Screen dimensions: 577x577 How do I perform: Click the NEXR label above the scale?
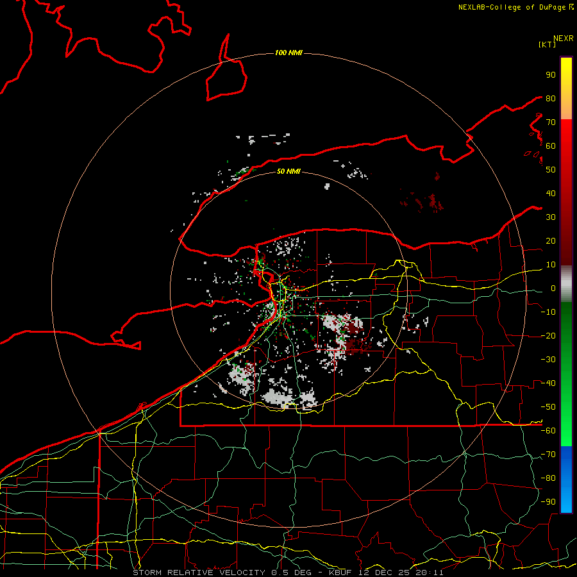564,38
